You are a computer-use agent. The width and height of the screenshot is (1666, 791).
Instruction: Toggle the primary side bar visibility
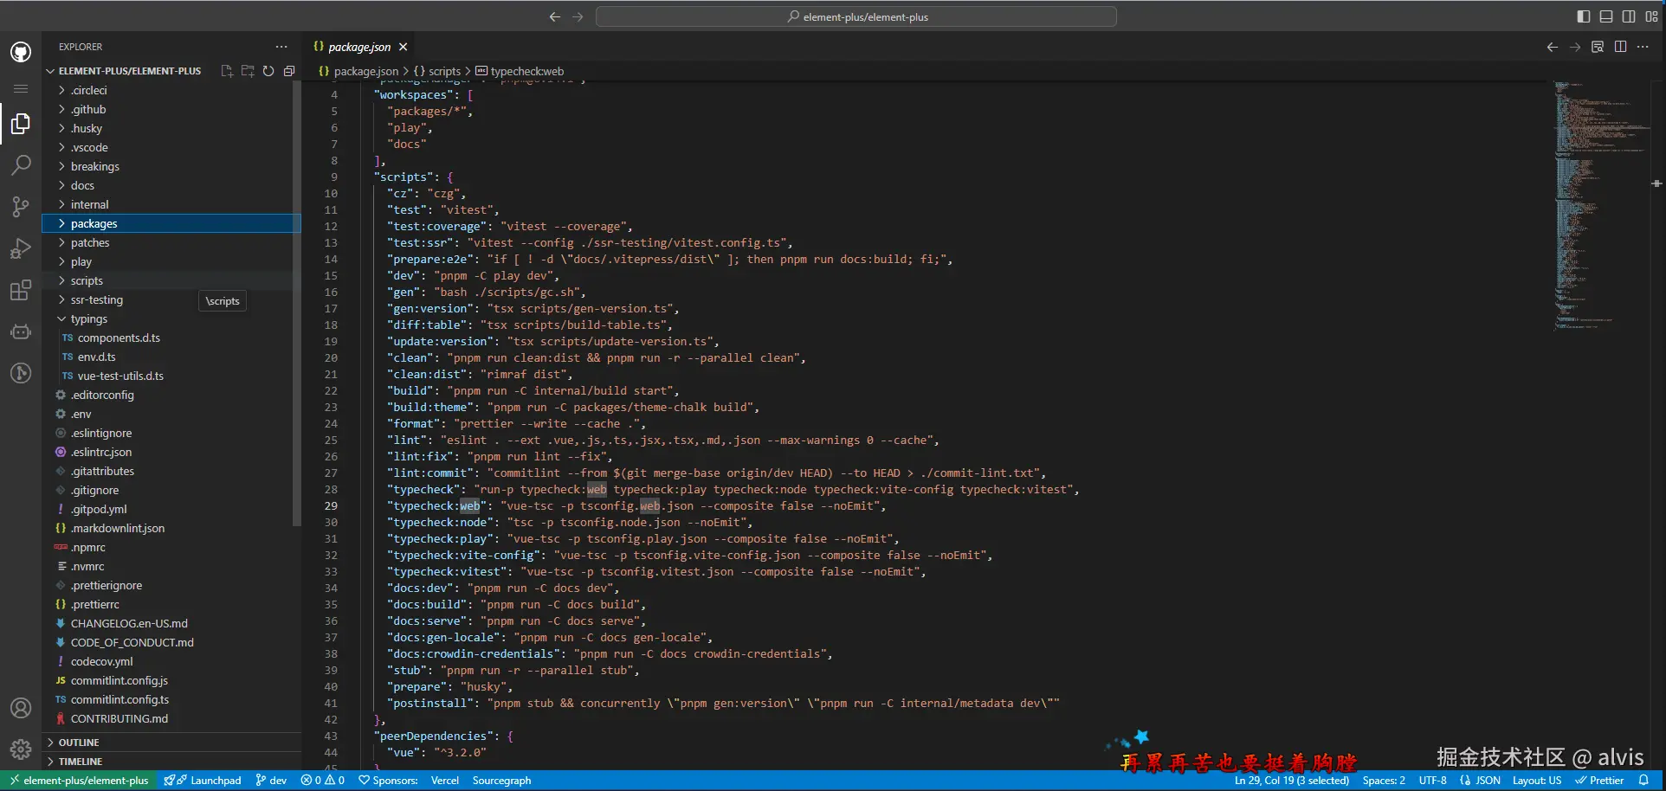[x=1584, y=16]
